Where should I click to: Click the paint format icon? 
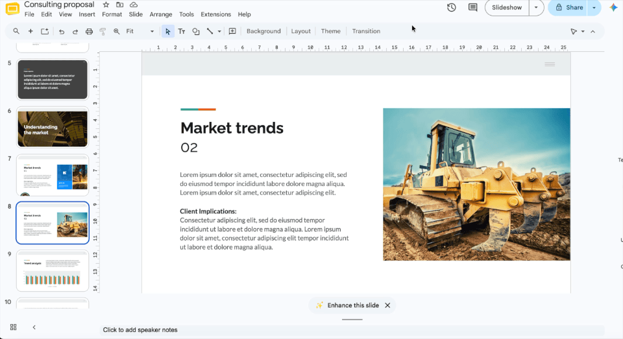tap(103, 31)
